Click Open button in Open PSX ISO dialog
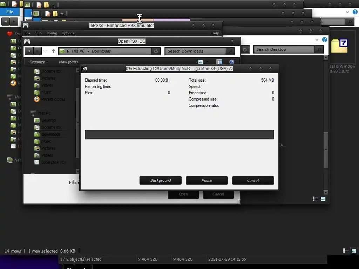The width and height of the screenshot is (359, 269). [183, 194]
